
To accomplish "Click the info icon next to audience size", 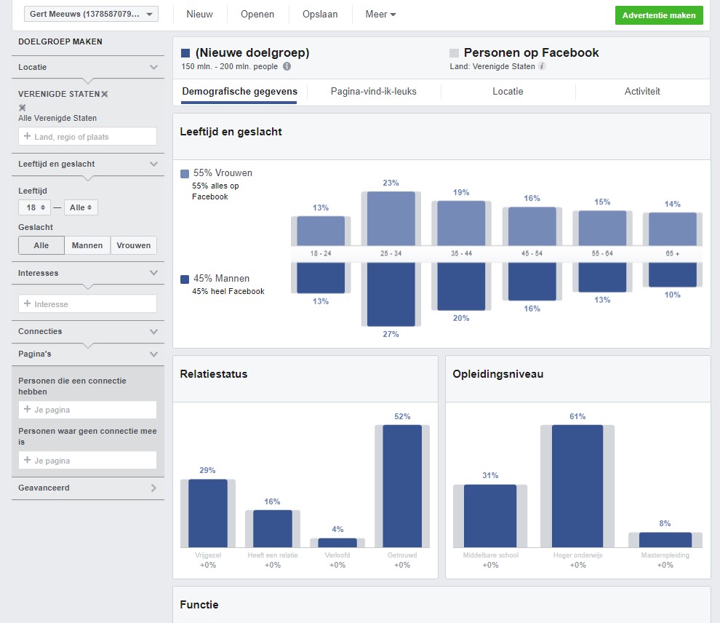I will [287, 66].
